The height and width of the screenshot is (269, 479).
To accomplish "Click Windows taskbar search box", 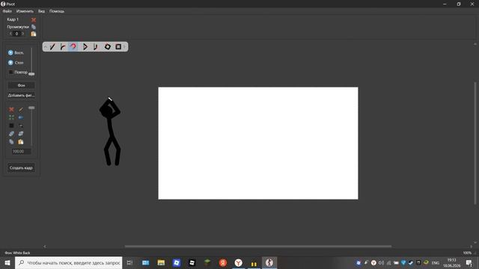I will click(x=68, y=262).
